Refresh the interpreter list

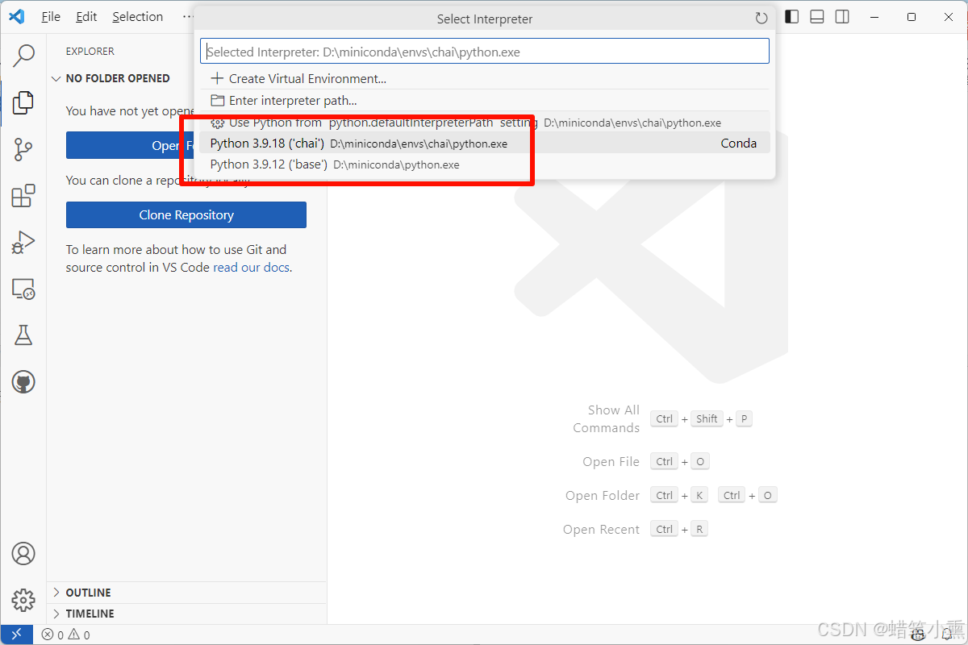click(x=761, y=18)
